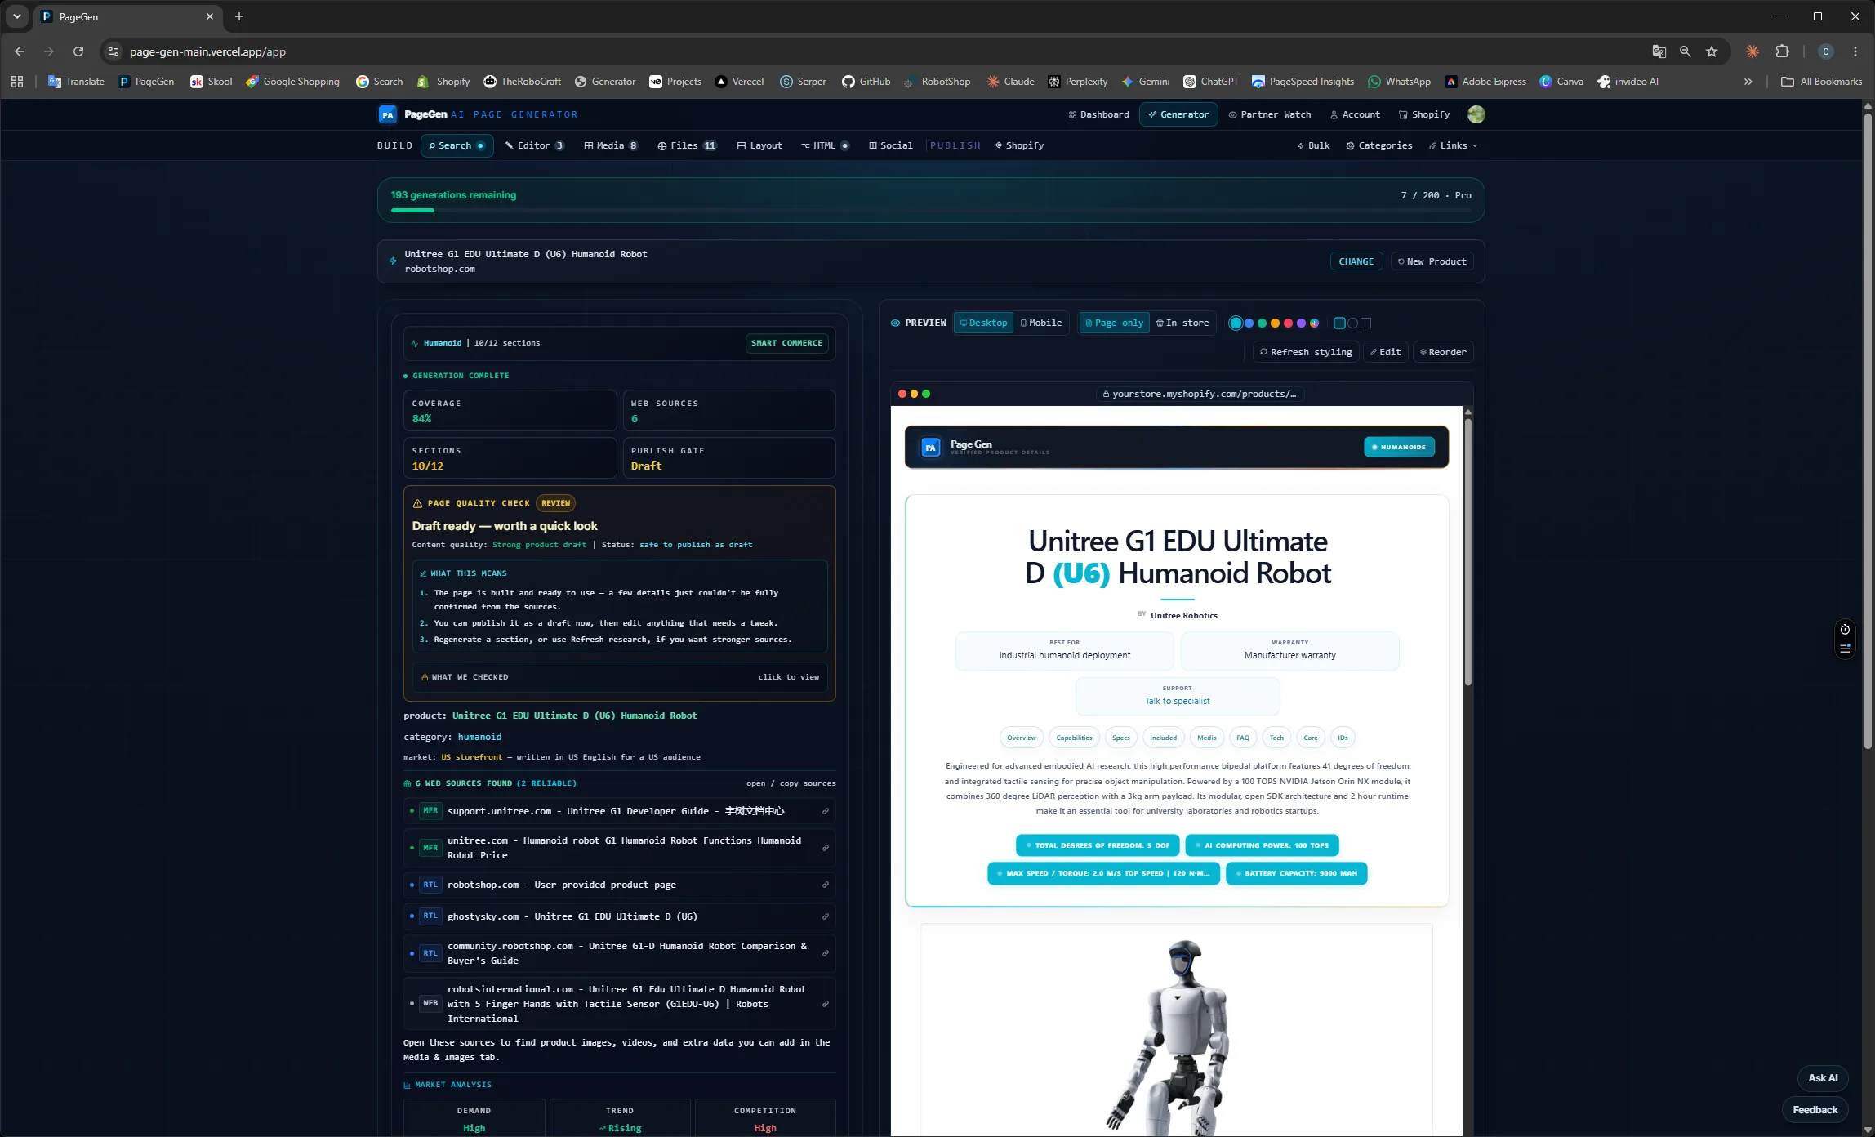
Task: Open link icon for robotshop.com source
Action: click(x=825, y=885)
